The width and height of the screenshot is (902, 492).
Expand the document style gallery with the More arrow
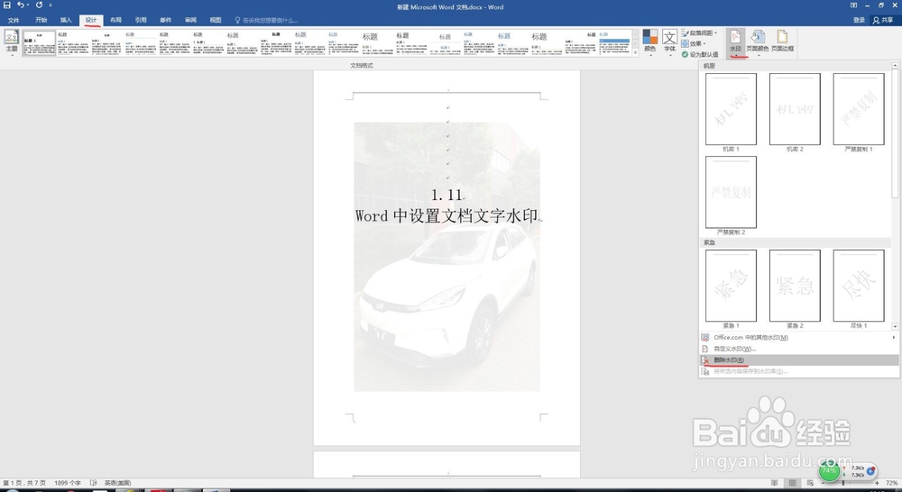pos(636,53)
